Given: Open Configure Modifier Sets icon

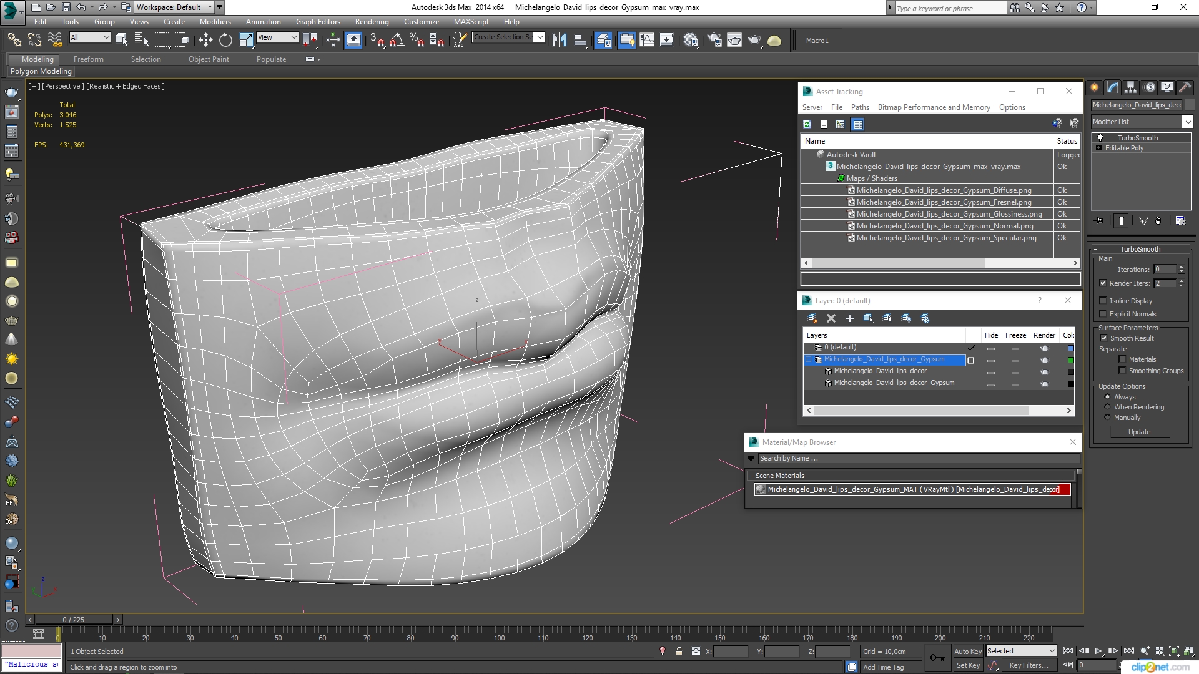Looking at the screenshot, I should [1180, 221].
